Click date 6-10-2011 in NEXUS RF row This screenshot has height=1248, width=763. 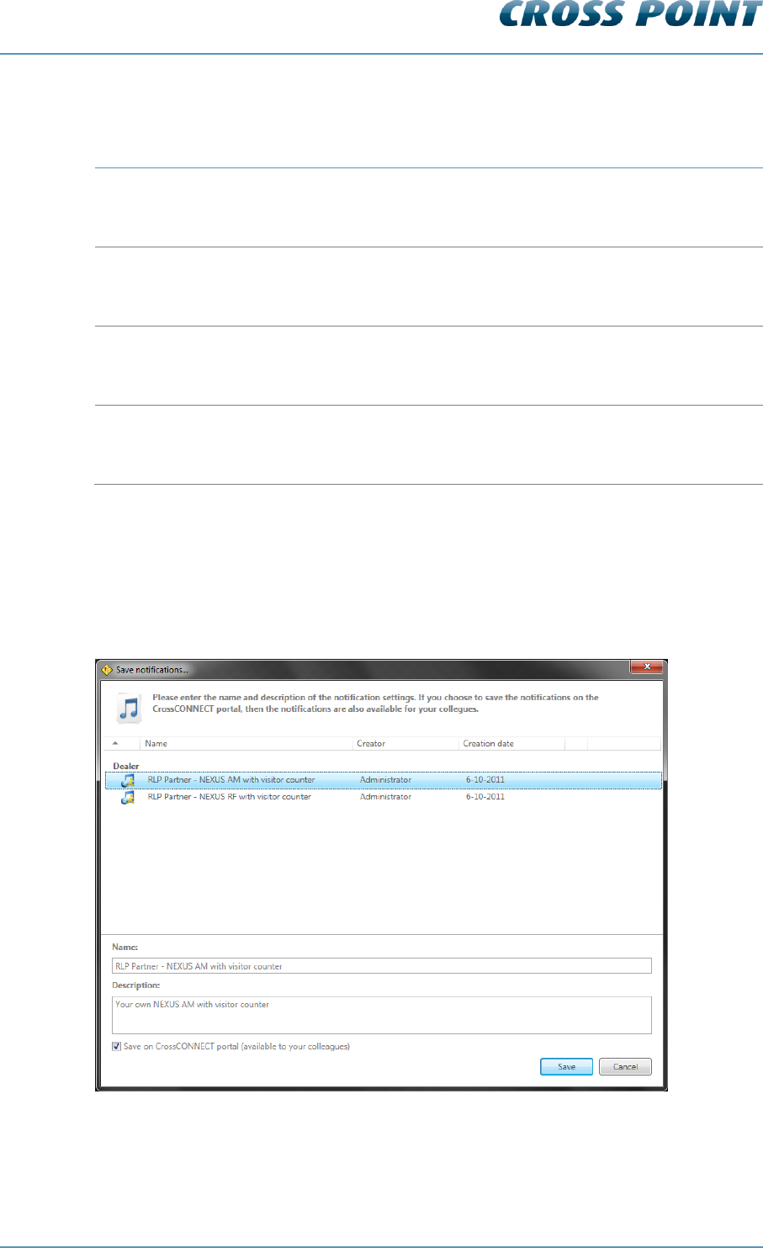pos(485,797)
